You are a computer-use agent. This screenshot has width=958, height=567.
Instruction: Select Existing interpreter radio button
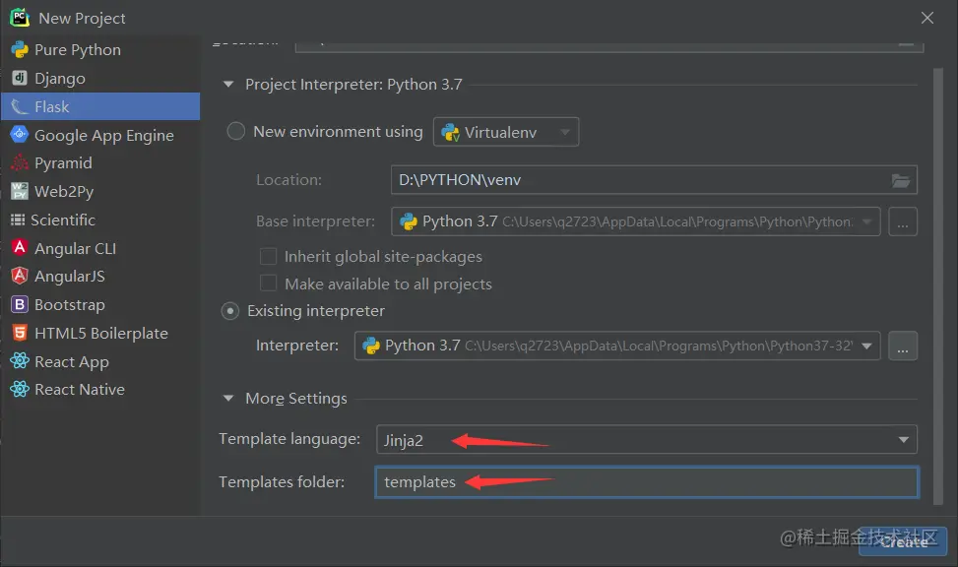pos(229,311)
